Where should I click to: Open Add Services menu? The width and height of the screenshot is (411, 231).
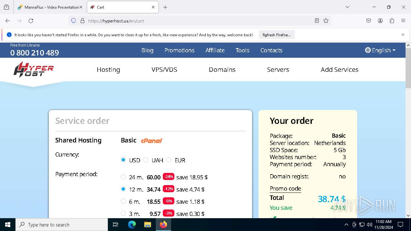[x=340, y=70]
